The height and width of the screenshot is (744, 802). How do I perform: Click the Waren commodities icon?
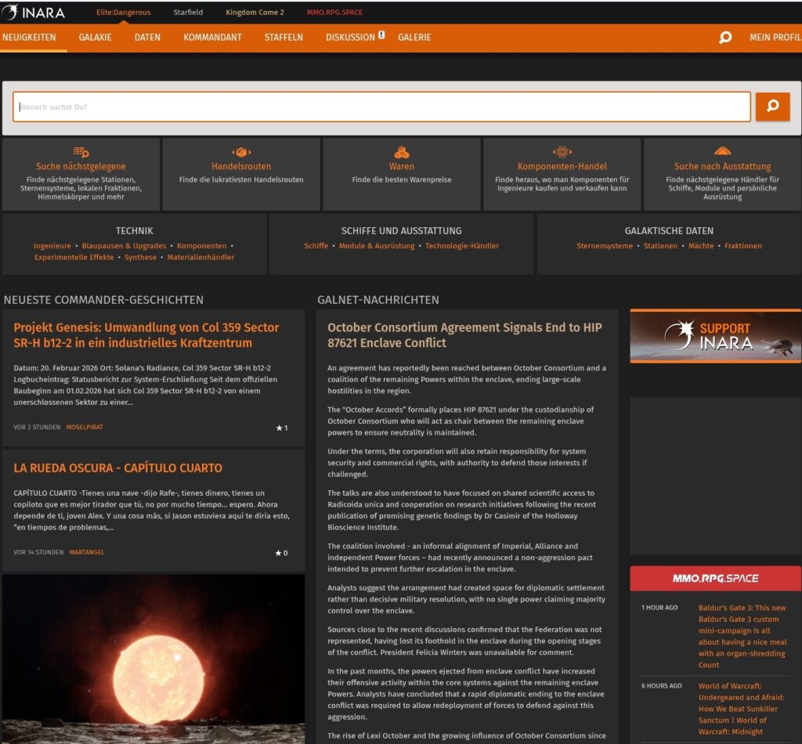pyautogui.click(x=402, y=152)
